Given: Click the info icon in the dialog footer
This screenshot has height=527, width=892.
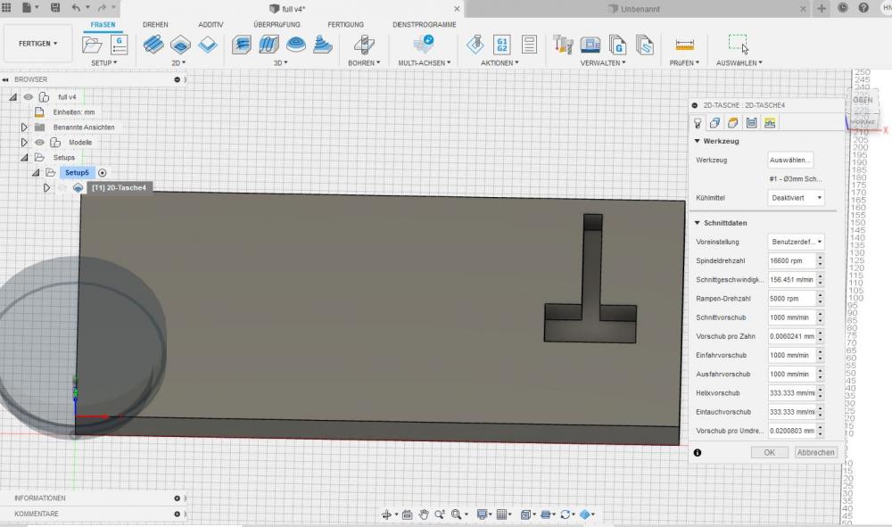Looking at the screenshot, I should pos(698,452).
